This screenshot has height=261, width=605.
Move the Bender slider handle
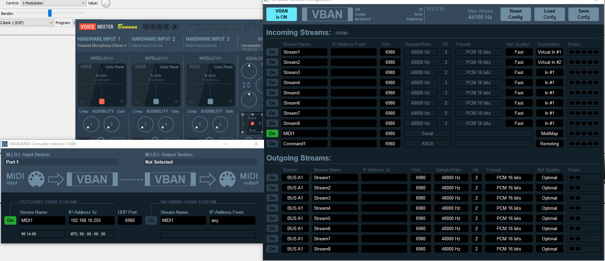pos(50,13)
